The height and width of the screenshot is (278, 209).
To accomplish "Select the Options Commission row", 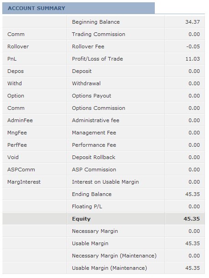I will pyautogui.click(x=103, y=108).
